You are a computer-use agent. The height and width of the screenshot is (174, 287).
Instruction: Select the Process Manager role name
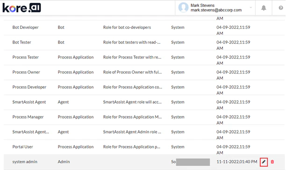click(x=28, y=117)
